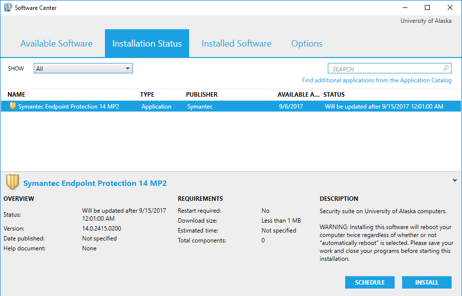Click the shield icon in the list row

pyautogui.click(x=13, y=106)
